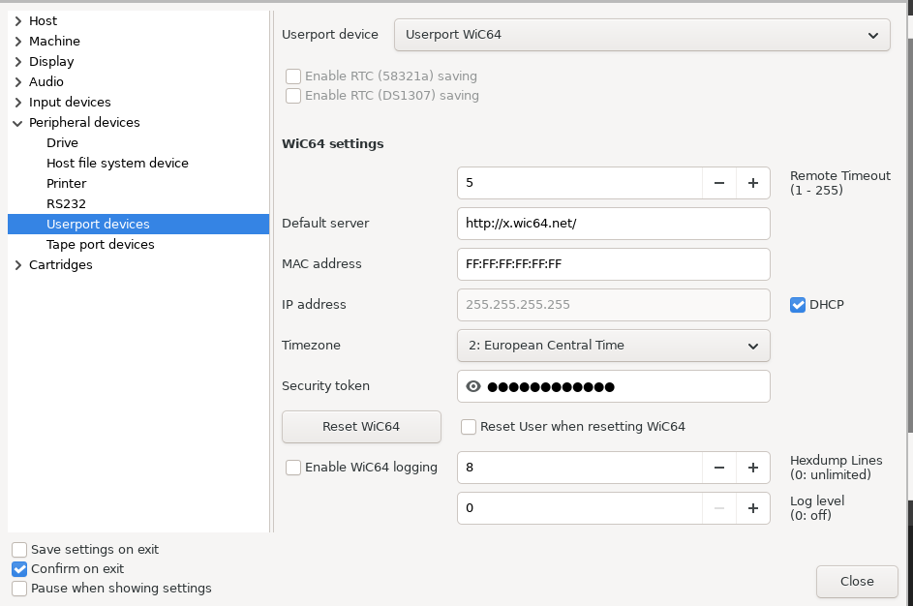
Task: Click the Log level value field
Action: pos(580,508)
